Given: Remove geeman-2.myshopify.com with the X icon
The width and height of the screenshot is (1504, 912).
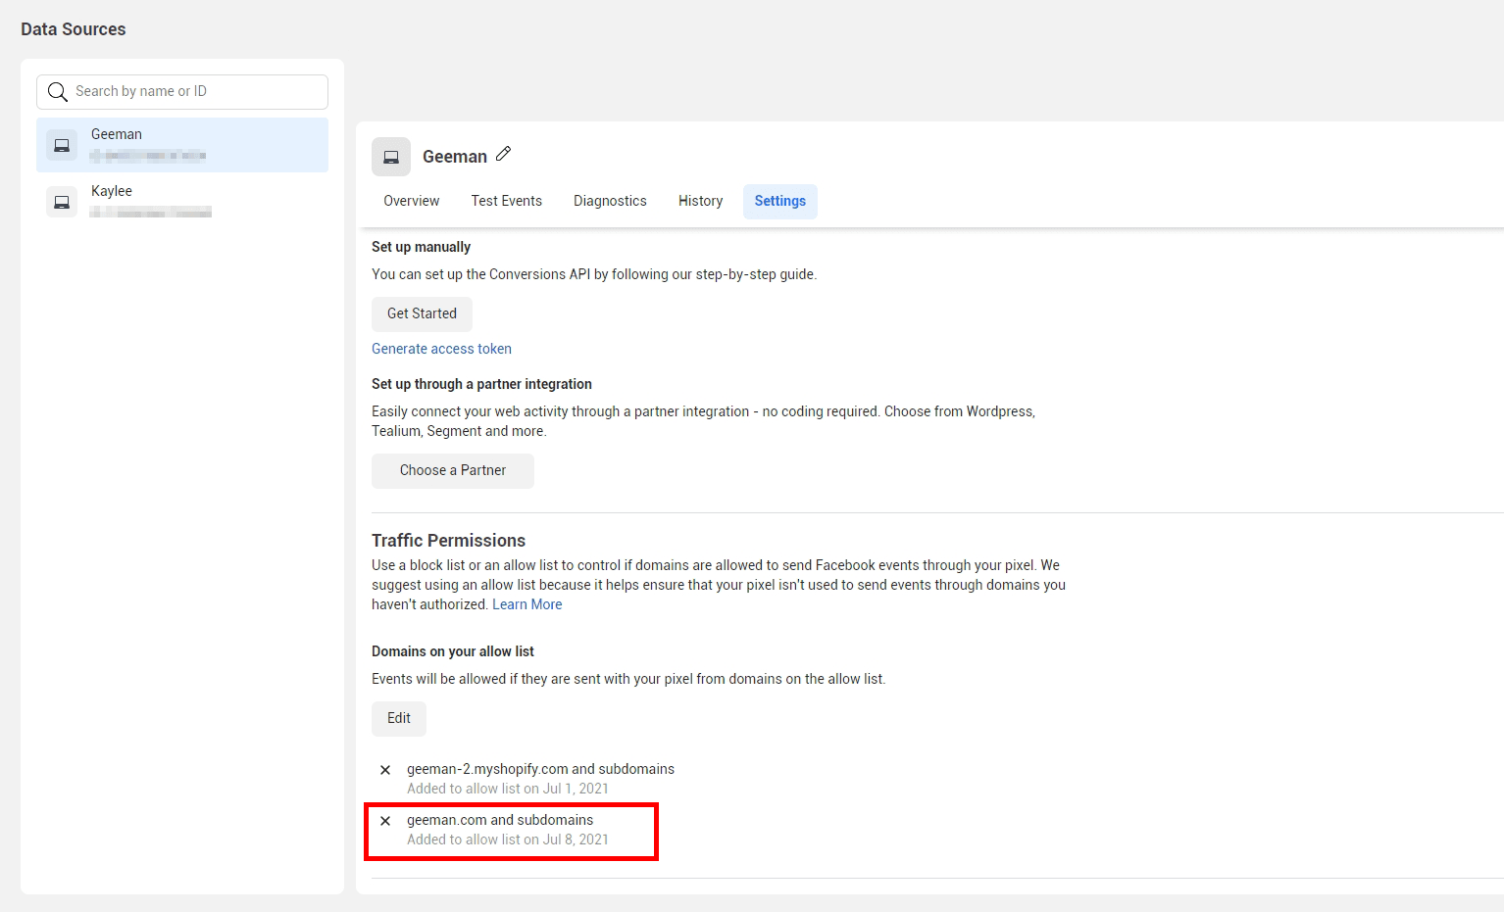Looking at the screenshot, I should (x=385, y=770).
